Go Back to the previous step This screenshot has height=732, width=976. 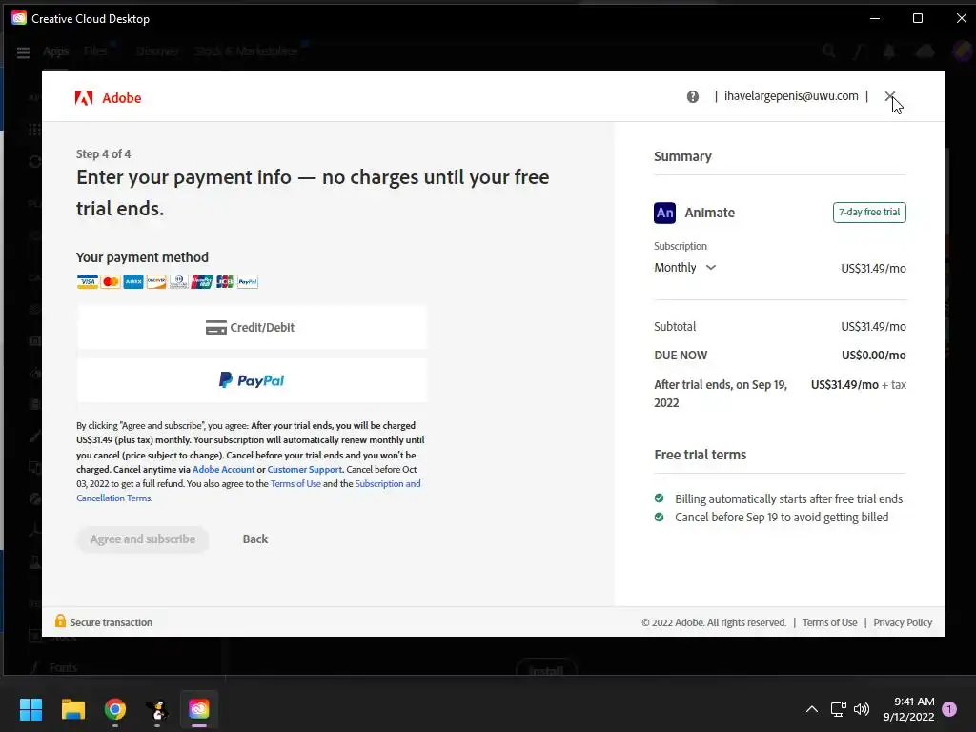[255, 539]
